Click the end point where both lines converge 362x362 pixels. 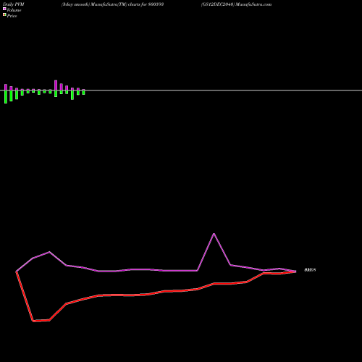tap(295, 271)
